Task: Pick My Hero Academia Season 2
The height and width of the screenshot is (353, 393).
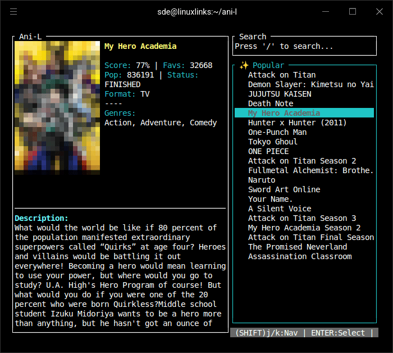Action: pyautogui.click(x=304, y=228)
